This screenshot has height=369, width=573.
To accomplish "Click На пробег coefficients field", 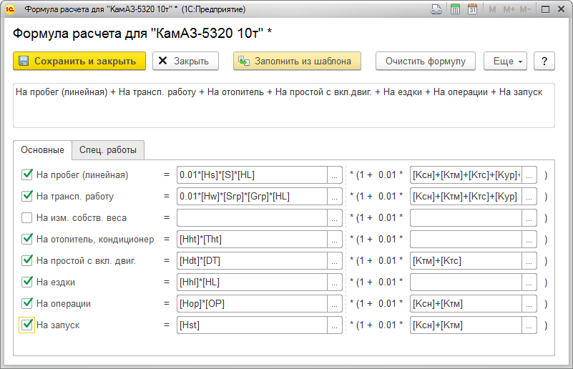I will [x=466, y=174].
